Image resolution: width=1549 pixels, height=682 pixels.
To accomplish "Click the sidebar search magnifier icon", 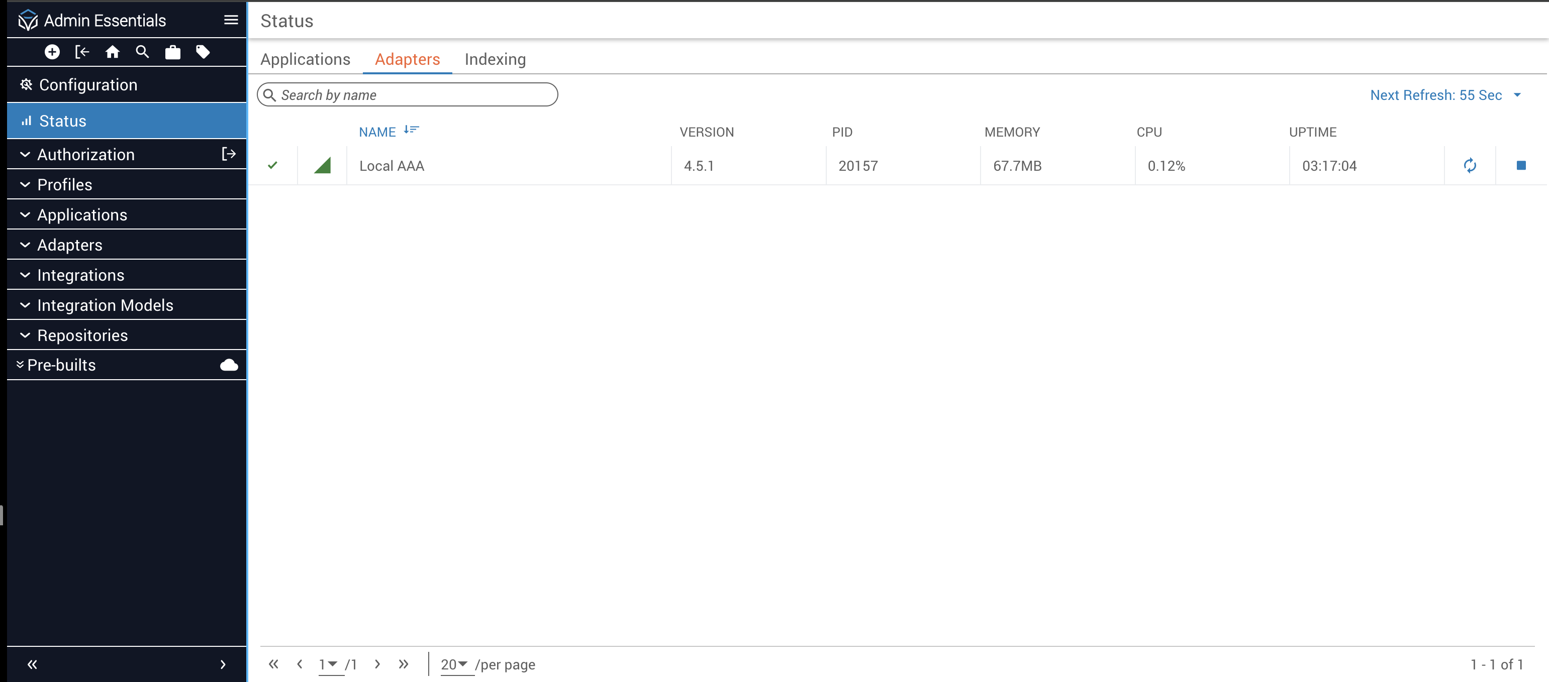I will click(143, 52).
